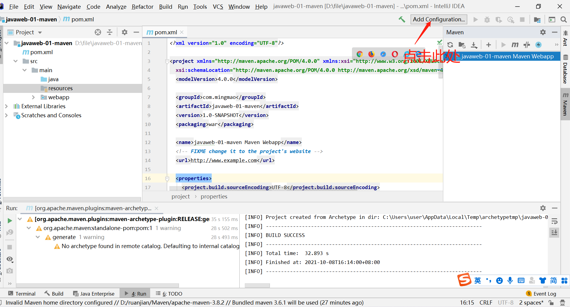Hide the Project tool window
The width and height of the screenshot is (570, 307).
pos(136,32)
